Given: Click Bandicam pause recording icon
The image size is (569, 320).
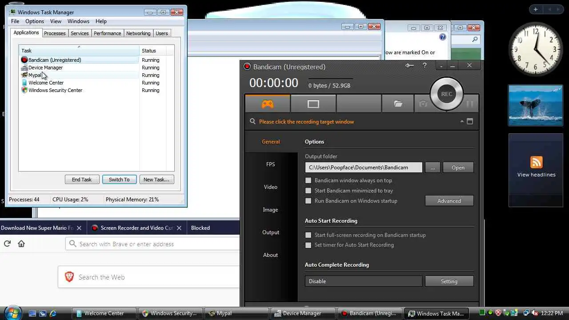Looking at the screenshot, I should pyautogui.click(x=470, y=104).
